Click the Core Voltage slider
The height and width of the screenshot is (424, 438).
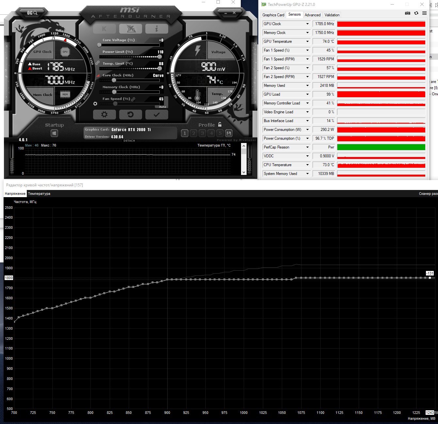pyautogui.click(x=129, y=45)
